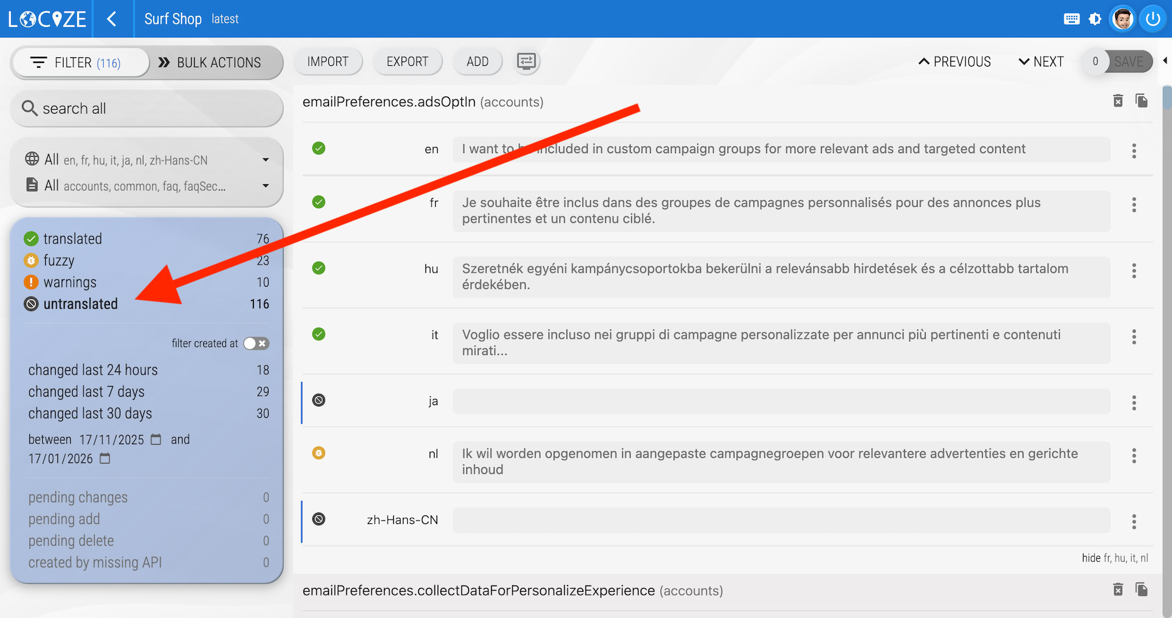Toggle the fuzzy status on nl translation
The width and height of the screenshot is (1172, 618).
click(319, 453)
